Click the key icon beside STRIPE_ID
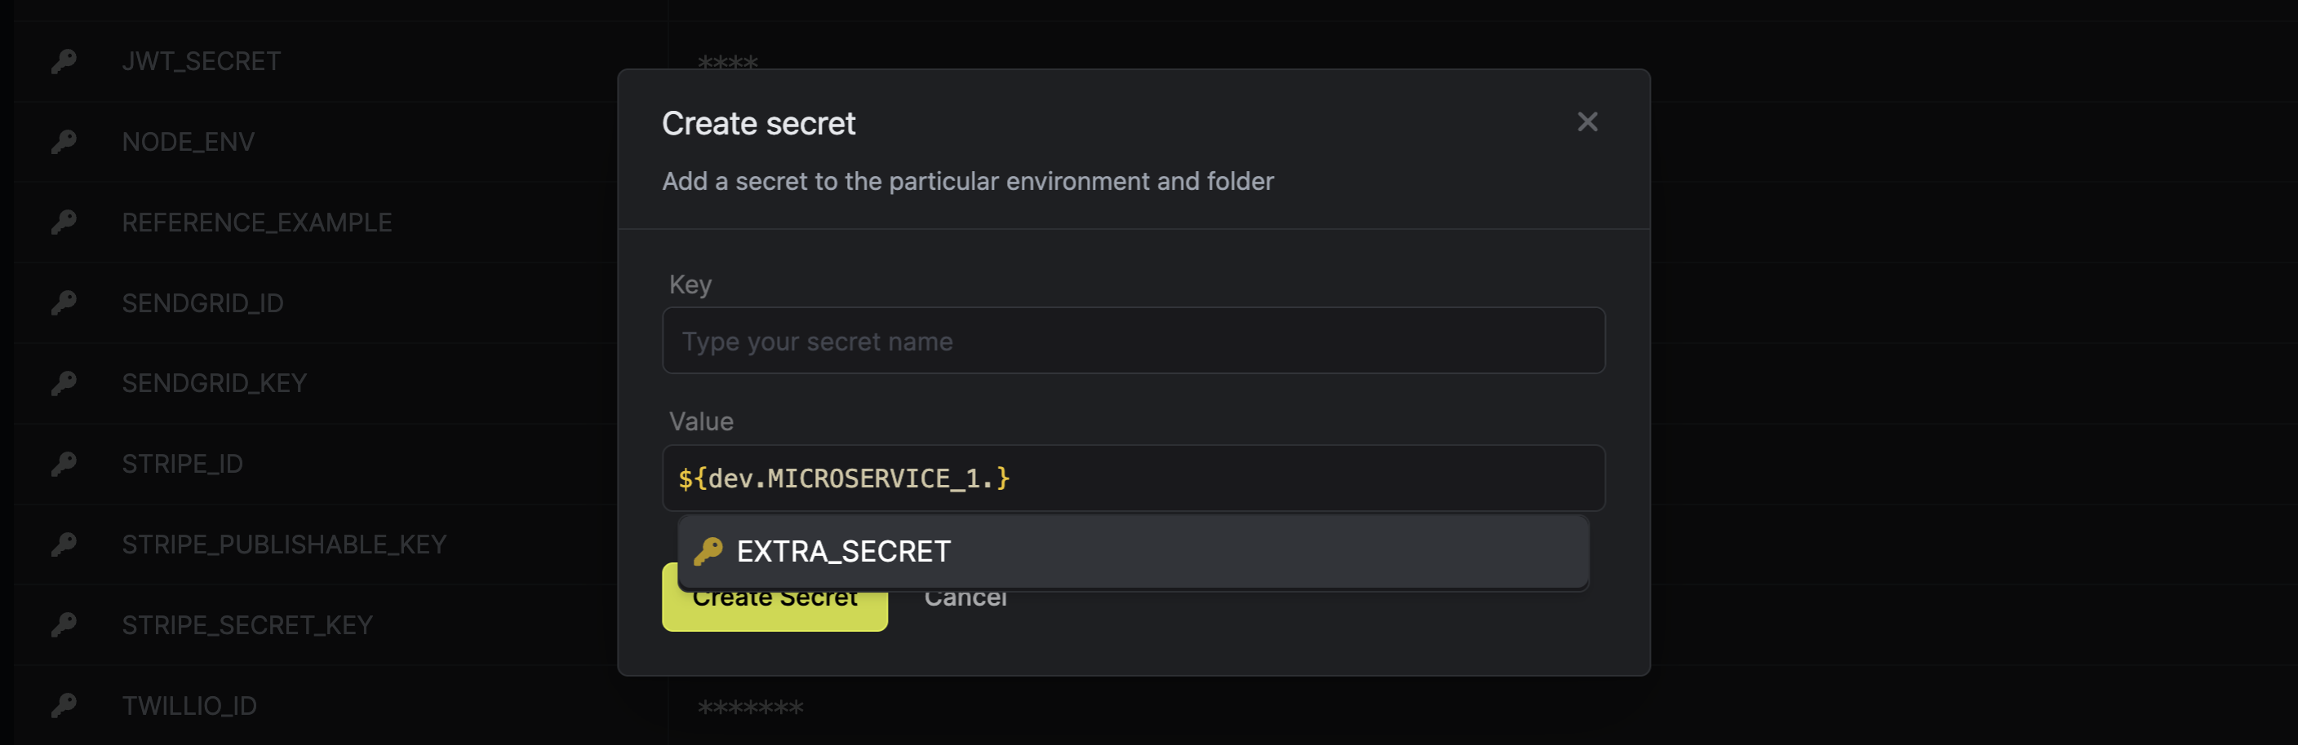The image size is (2298, 745). click(x=63, y=464)
